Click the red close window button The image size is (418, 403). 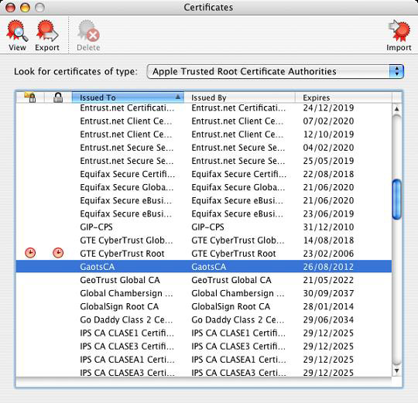tap(11, 7)
